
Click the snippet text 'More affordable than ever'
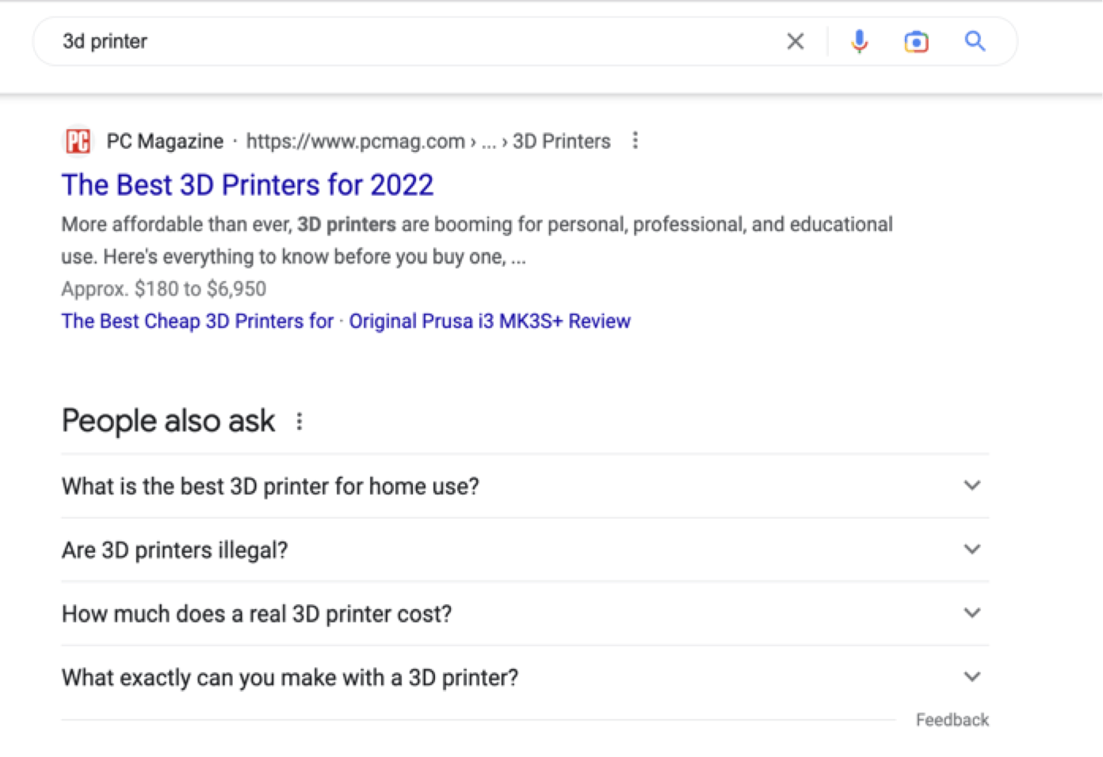coord(177,224)
